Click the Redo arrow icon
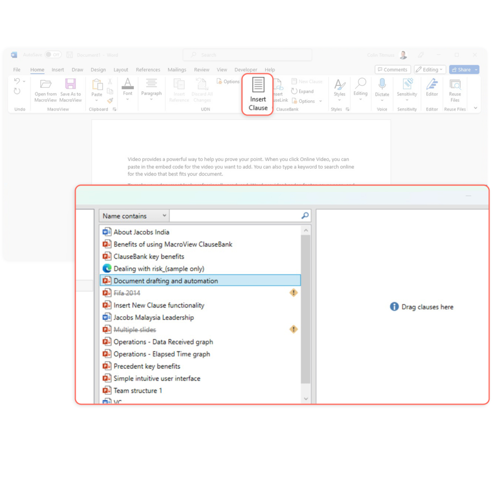This screenshot has height=504, width=504. [x=17, y=91]
